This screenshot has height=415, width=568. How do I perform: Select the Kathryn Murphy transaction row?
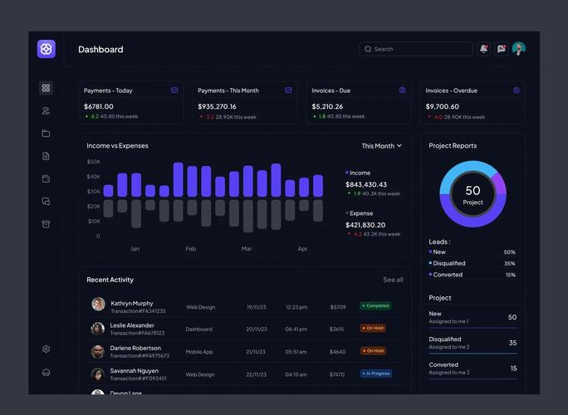[245, 307]
